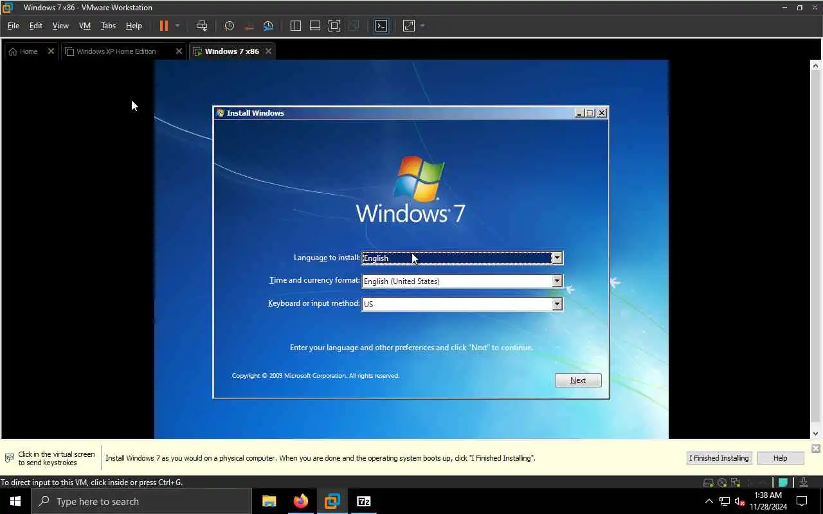The width and height of the screenshot is (823, 514).
Task: Open the power options arrow next to pause
Action: tap(177, 26)
